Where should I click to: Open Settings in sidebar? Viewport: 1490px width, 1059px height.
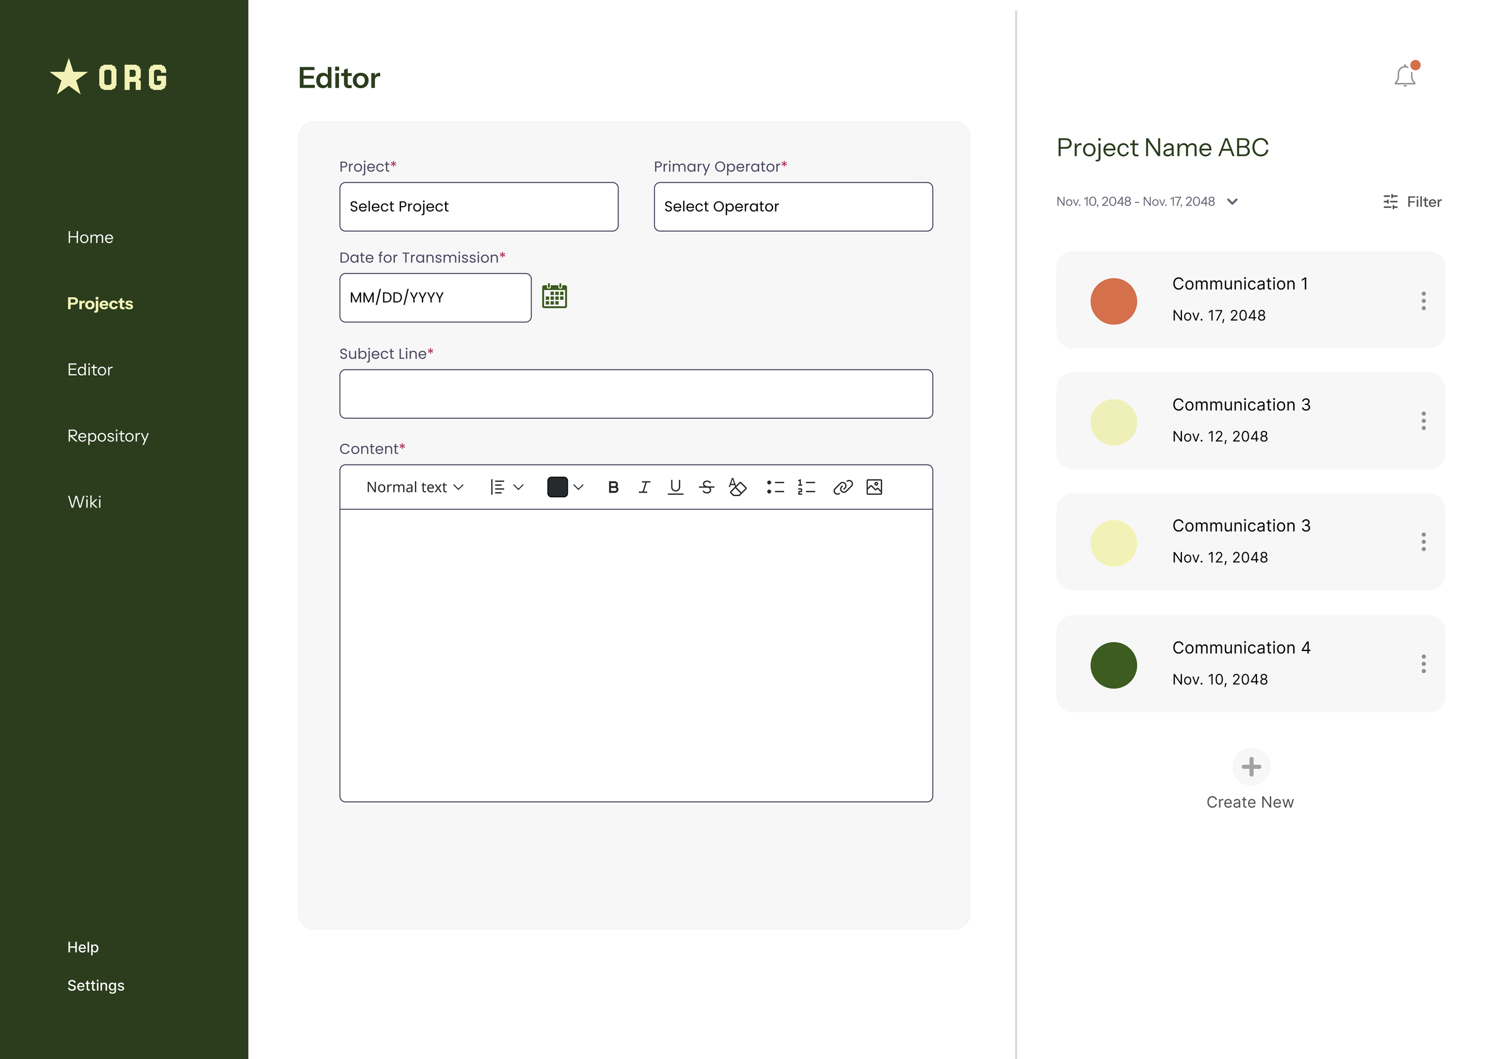point(96,985)
